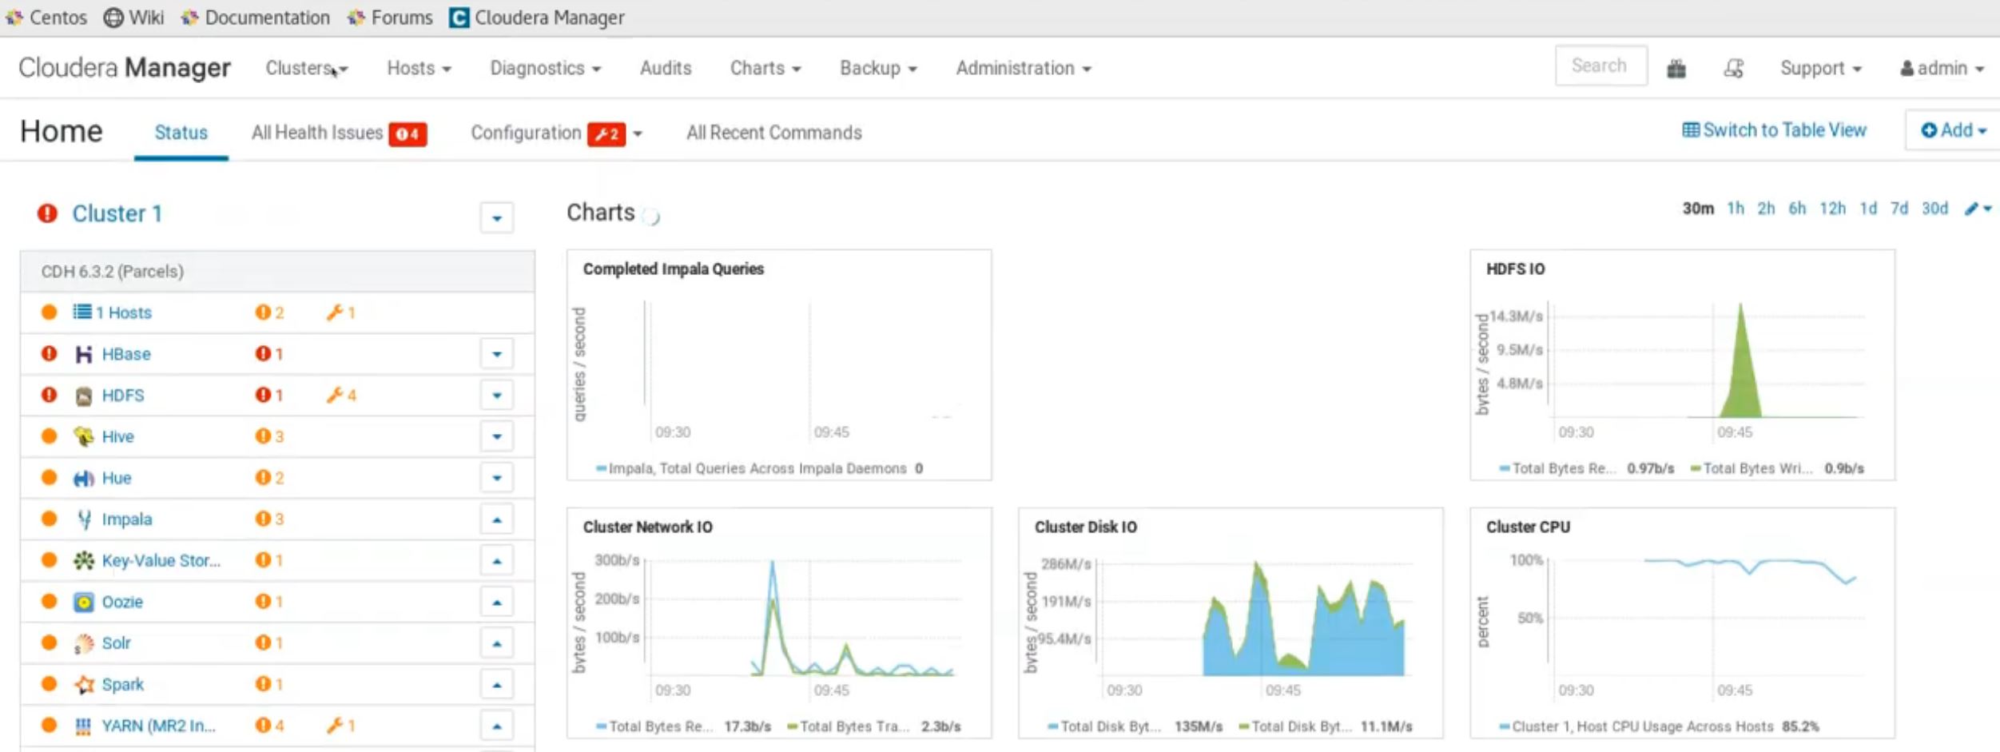This screenshot has height=752, width=2000.
Task: Open the Impala service link
Action: pos(126,519)
